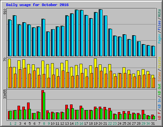Click the 70 axis value
Viewport: 163px width, 127px height.
(x=5, y=59)
